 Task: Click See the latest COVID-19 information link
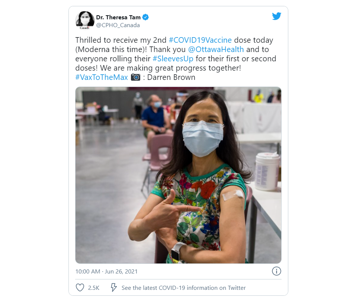184,288
